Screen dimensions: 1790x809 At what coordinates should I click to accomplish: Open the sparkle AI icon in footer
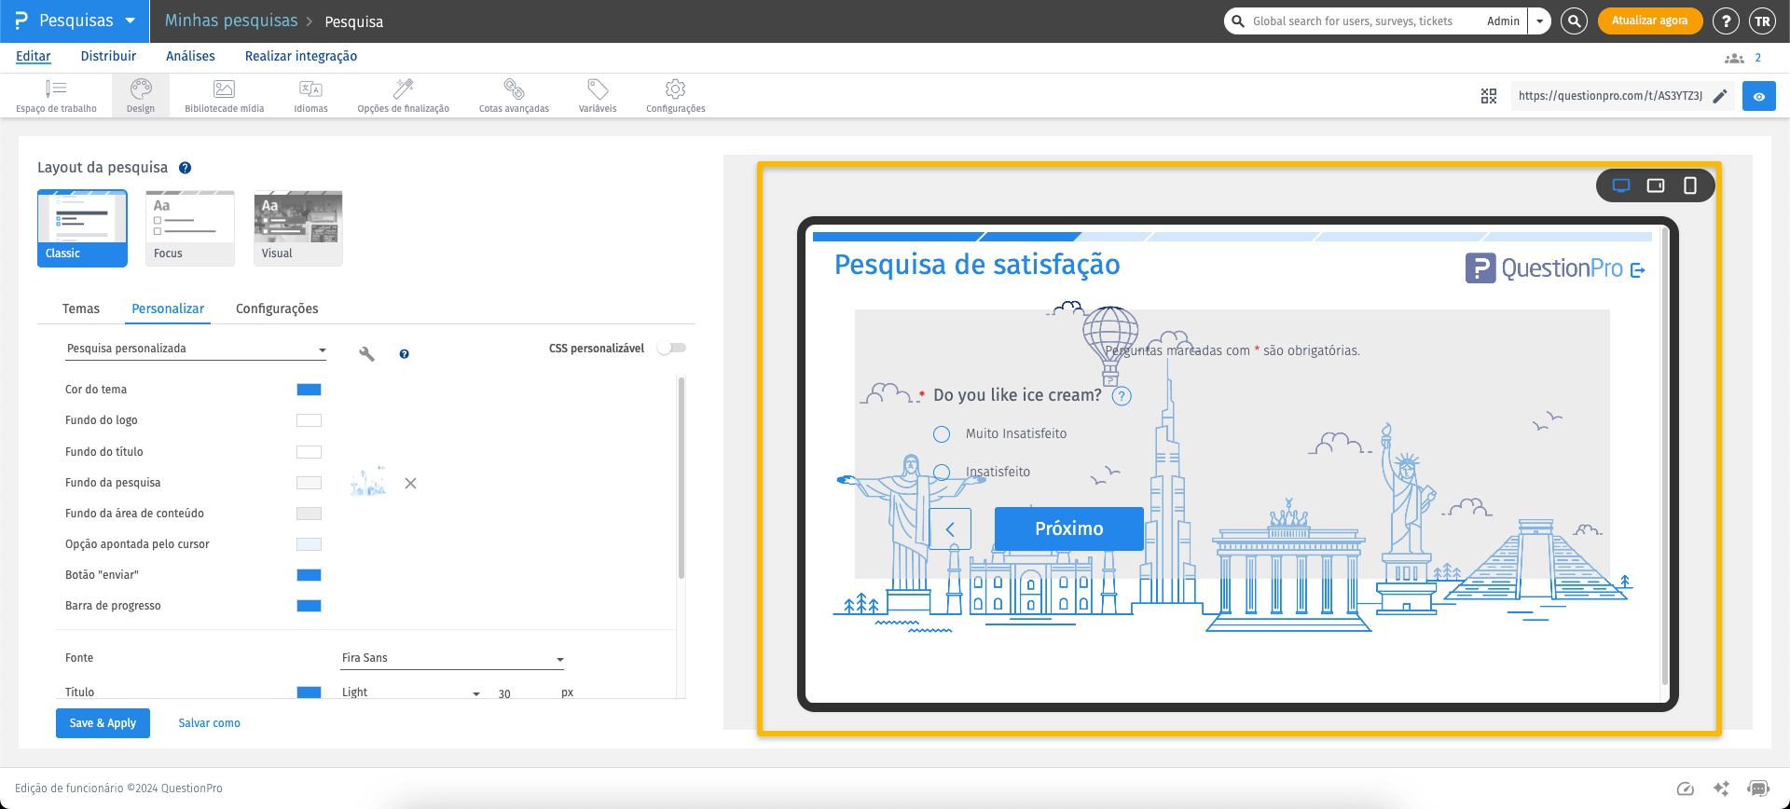tap(1721, 788)
